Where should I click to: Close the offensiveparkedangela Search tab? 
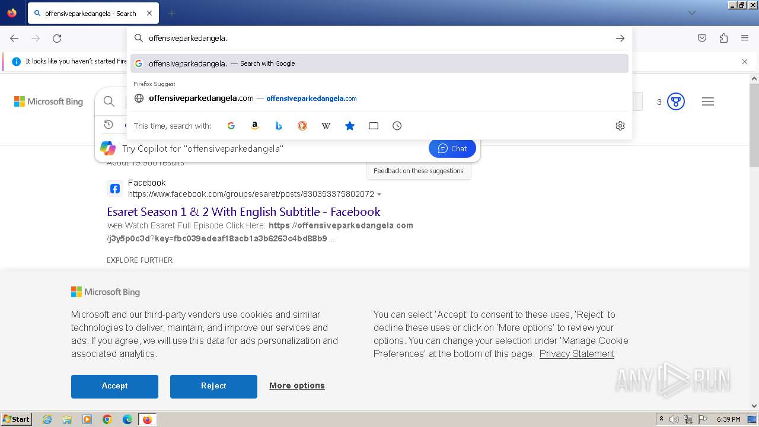click(x=149, y=13)
